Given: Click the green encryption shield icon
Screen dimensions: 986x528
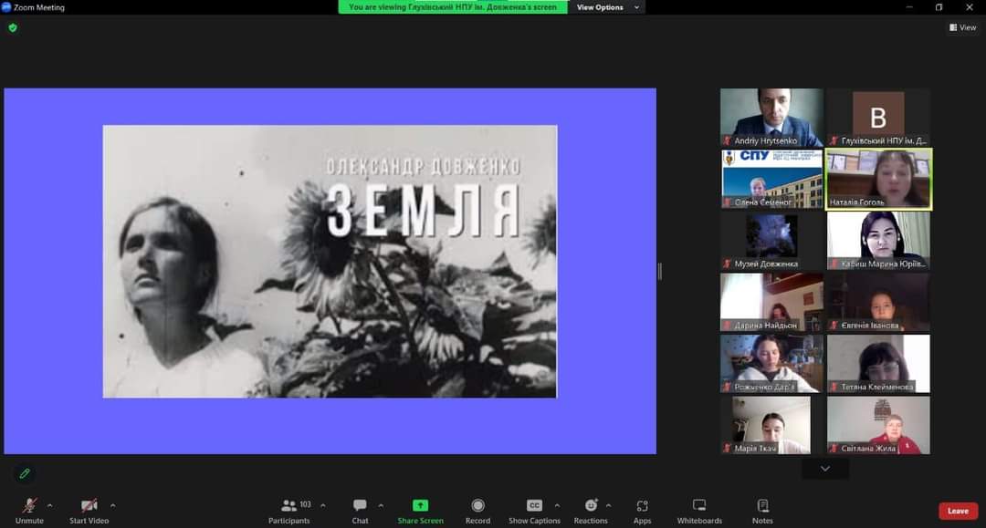Looking at the screenshot, I should [13, 27].
